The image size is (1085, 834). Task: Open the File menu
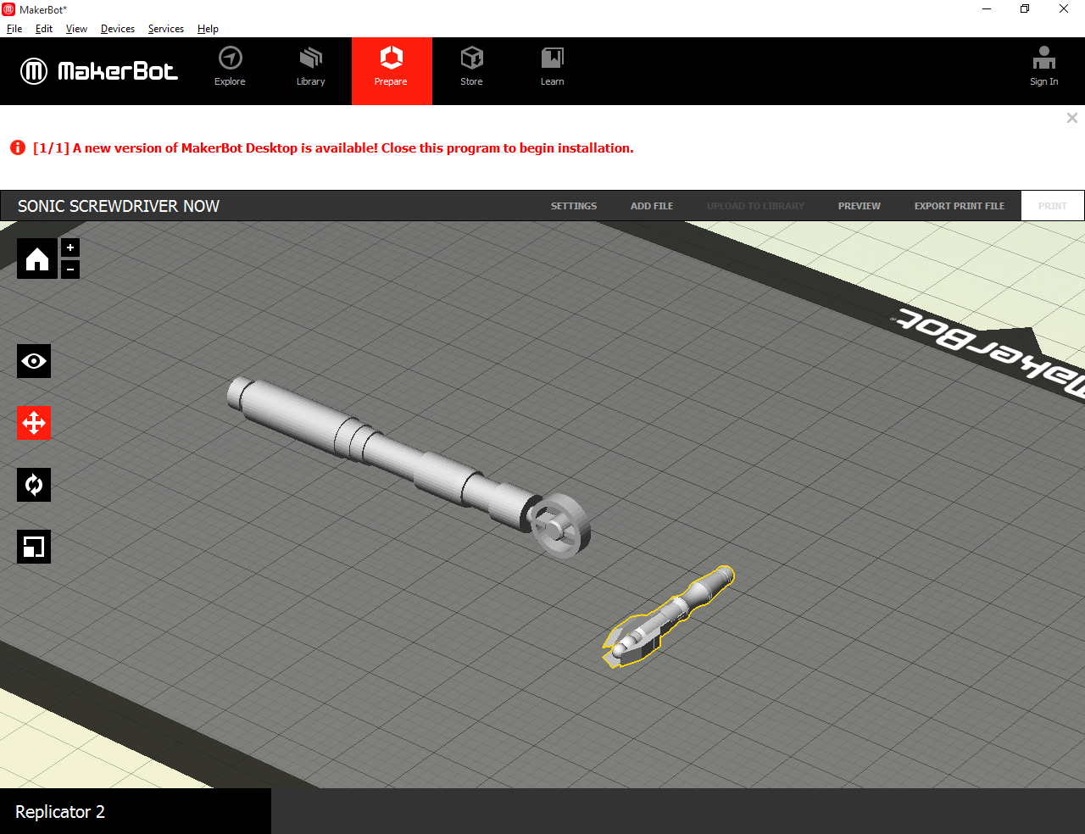pos(14,29)
